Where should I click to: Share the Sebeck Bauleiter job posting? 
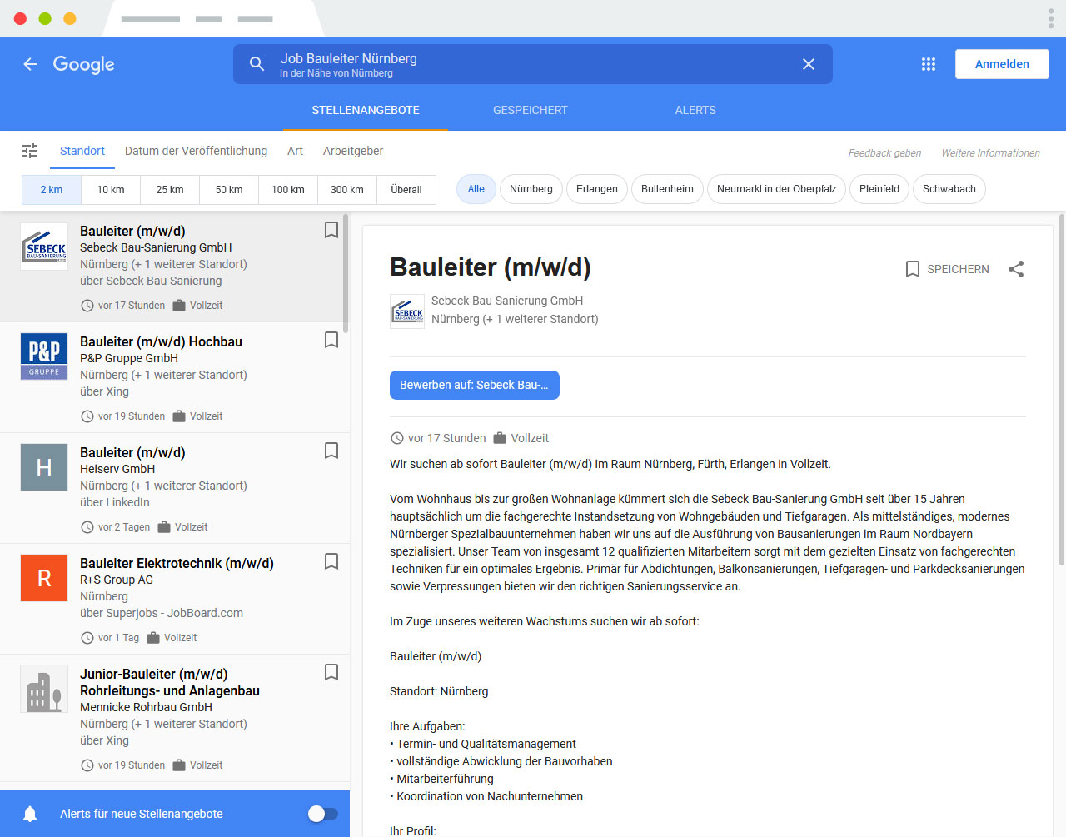point(1016,269)
